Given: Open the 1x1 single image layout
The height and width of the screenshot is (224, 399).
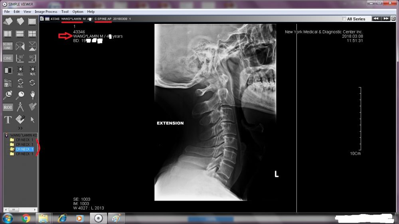Looking at the screenshot, I should click(32, 22).
